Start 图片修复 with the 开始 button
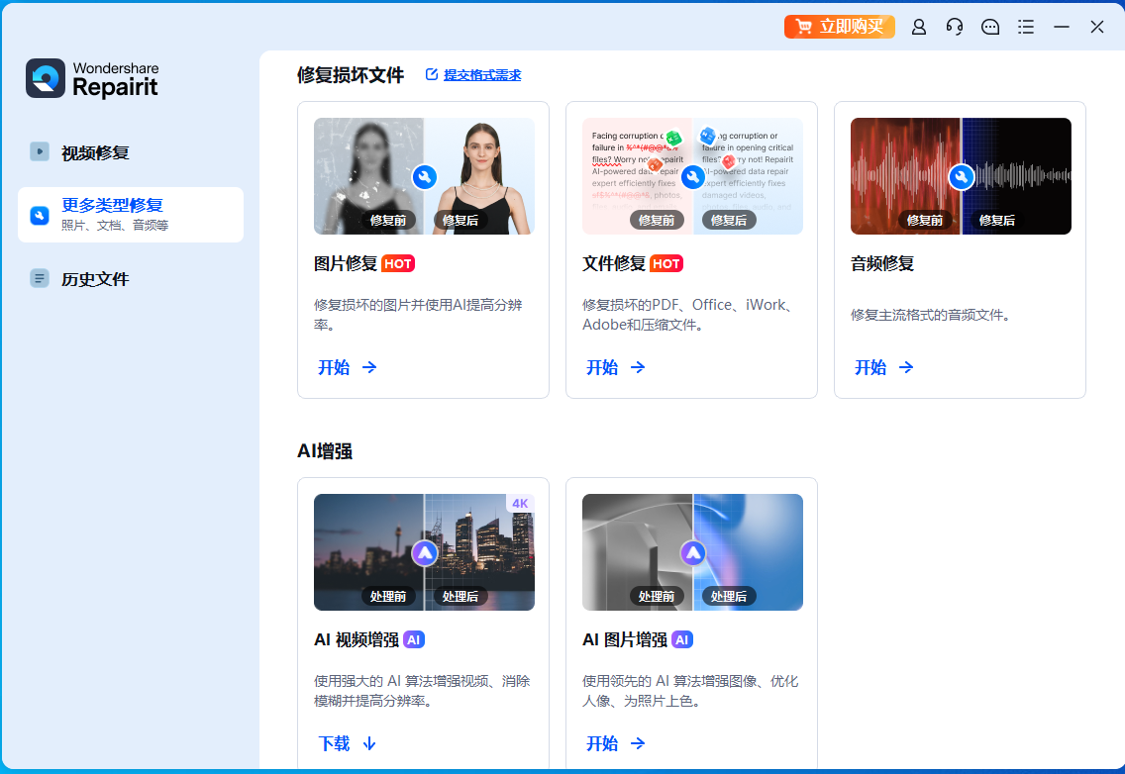The height and width of the screenshot is (774, 1125). click(x=347, y=367)
